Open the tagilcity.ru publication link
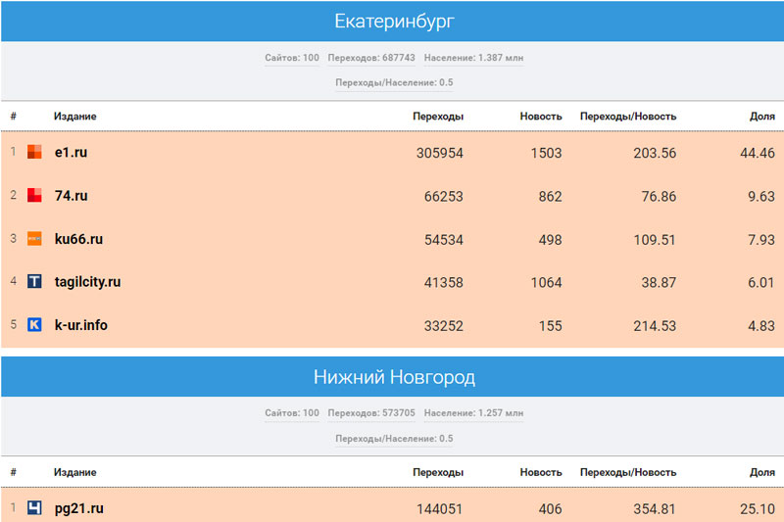The height and width of the screenshot is (522, 784). point(87,282)
